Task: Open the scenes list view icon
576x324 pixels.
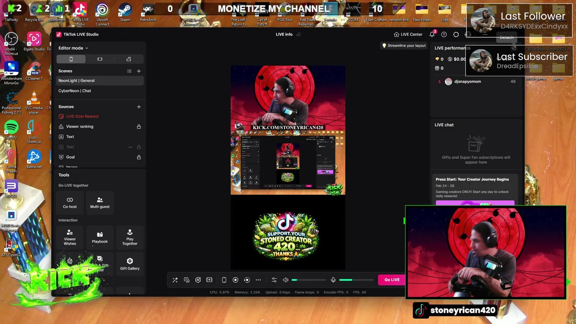Action: [129, 71]
